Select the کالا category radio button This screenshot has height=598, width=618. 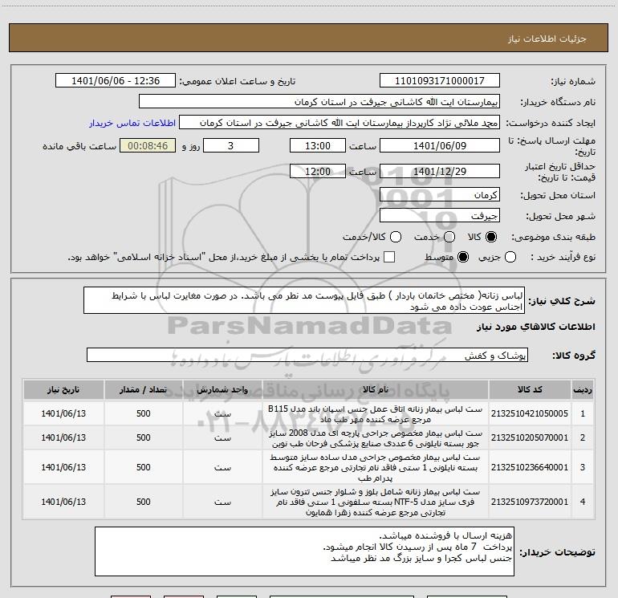491,237
